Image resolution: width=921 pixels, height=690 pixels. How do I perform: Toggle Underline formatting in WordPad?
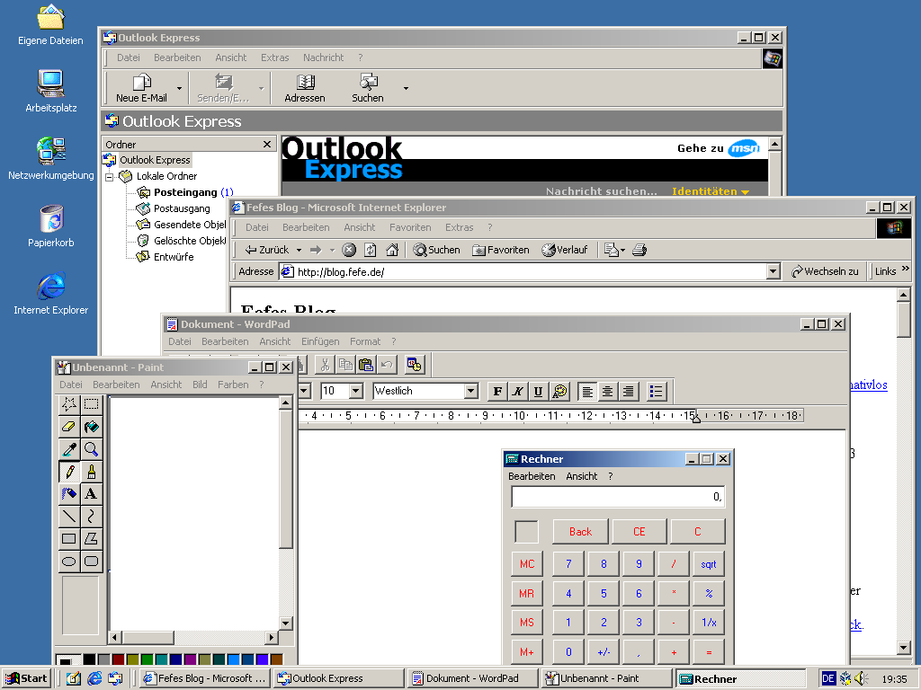538,392
